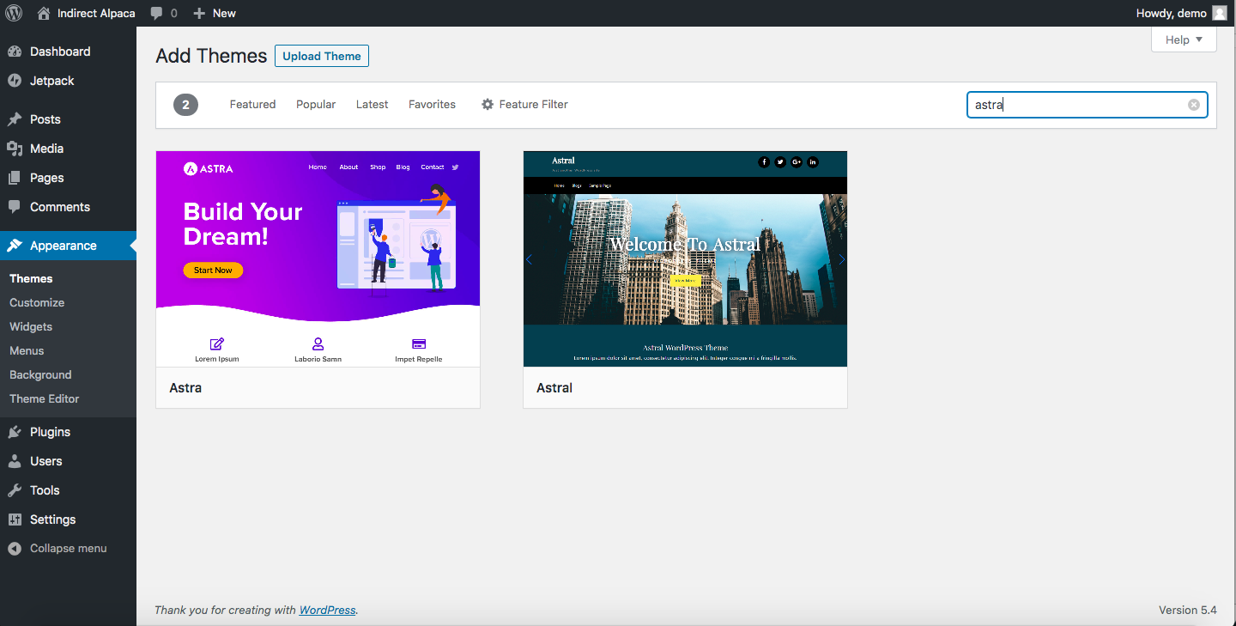Image resolution: width=1236 pixels, height=626 pixels.
Task: Click the Jetpack icon in sidebar
Action: [15, 81]
